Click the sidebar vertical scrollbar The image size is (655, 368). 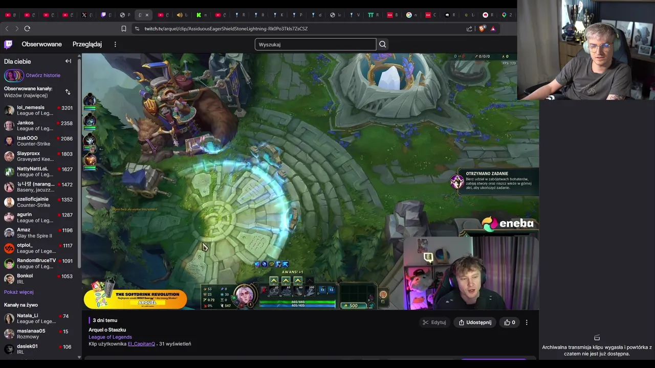coord(79,164)
